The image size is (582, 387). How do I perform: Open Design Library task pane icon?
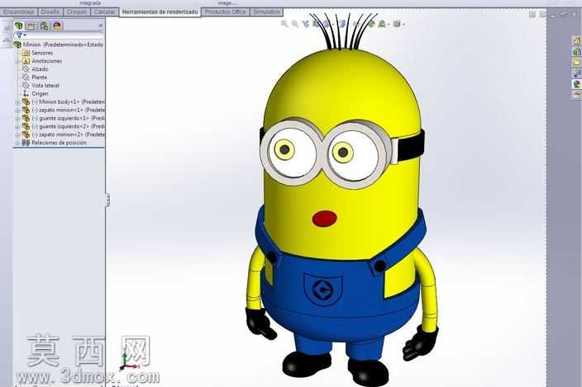576,51
